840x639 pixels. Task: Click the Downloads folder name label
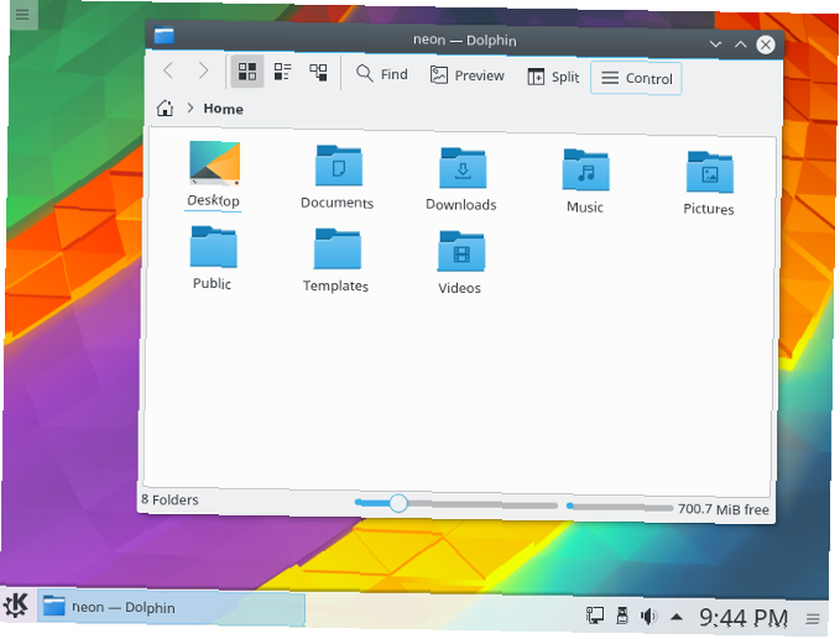coord(460,205)
